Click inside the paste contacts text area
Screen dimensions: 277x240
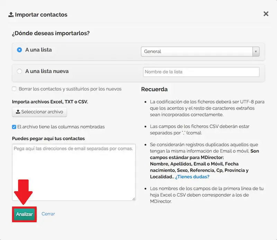coord(74,172)
